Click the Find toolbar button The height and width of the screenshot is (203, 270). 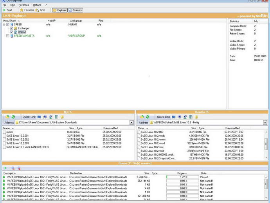pos(40,10)
